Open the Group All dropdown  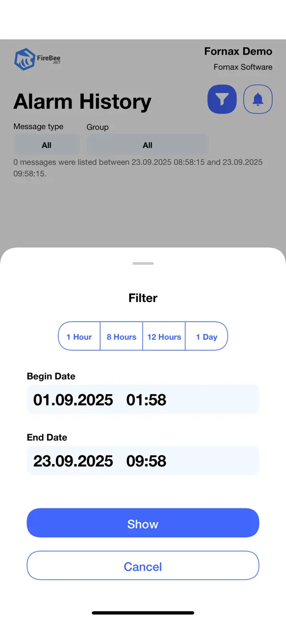(x=147, y=145)
